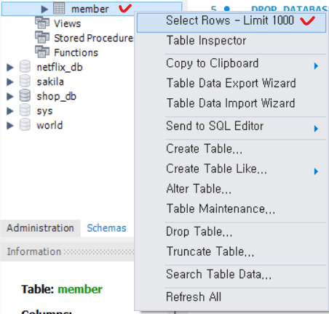329x314 pixels.
Task: Click the shop_db database icon
Action: pos(25,96)
